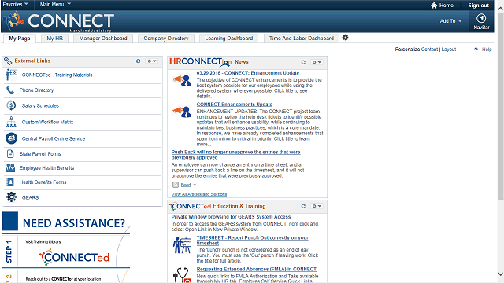Open the Learning Dashboard tab
The height and width of the screenshot is (283, 504).
coord(229,39)
